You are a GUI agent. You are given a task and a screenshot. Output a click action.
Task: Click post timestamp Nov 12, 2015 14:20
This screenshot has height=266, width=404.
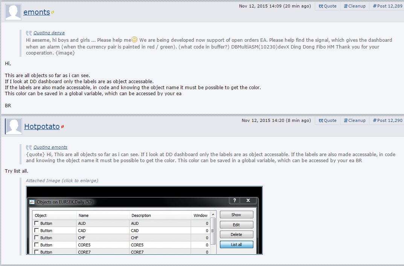[x=276, y=120]
